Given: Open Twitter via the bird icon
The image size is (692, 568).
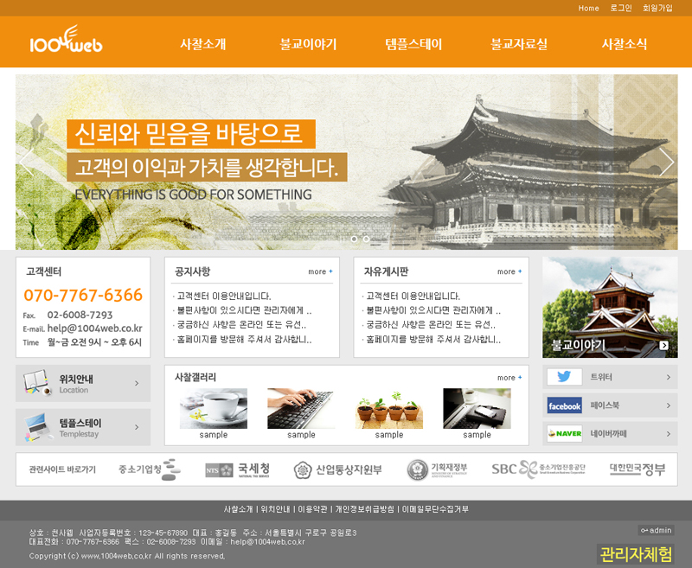Looking at the screenshot, I should (564, 377).
